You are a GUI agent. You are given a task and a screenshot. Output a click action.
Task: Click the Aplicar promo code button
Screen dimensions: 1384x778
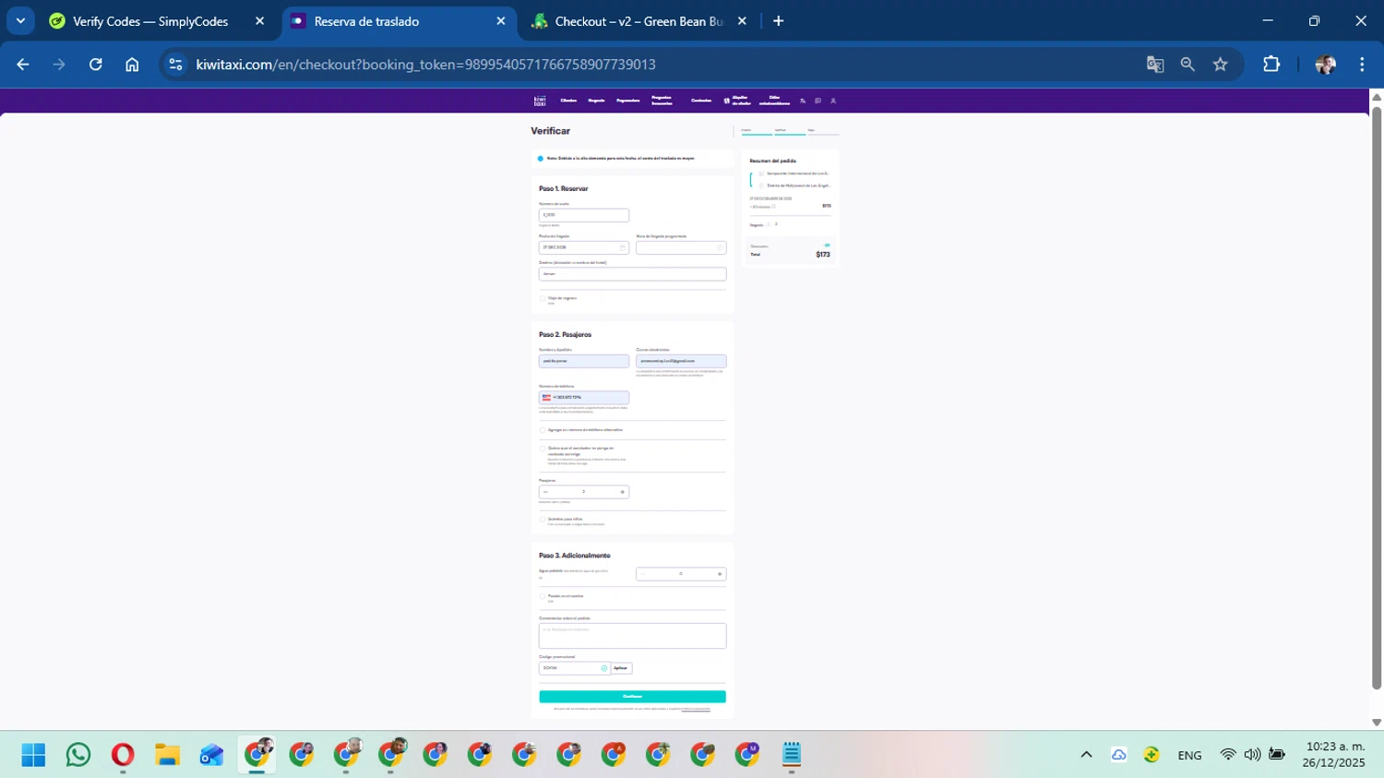(621, 668)
